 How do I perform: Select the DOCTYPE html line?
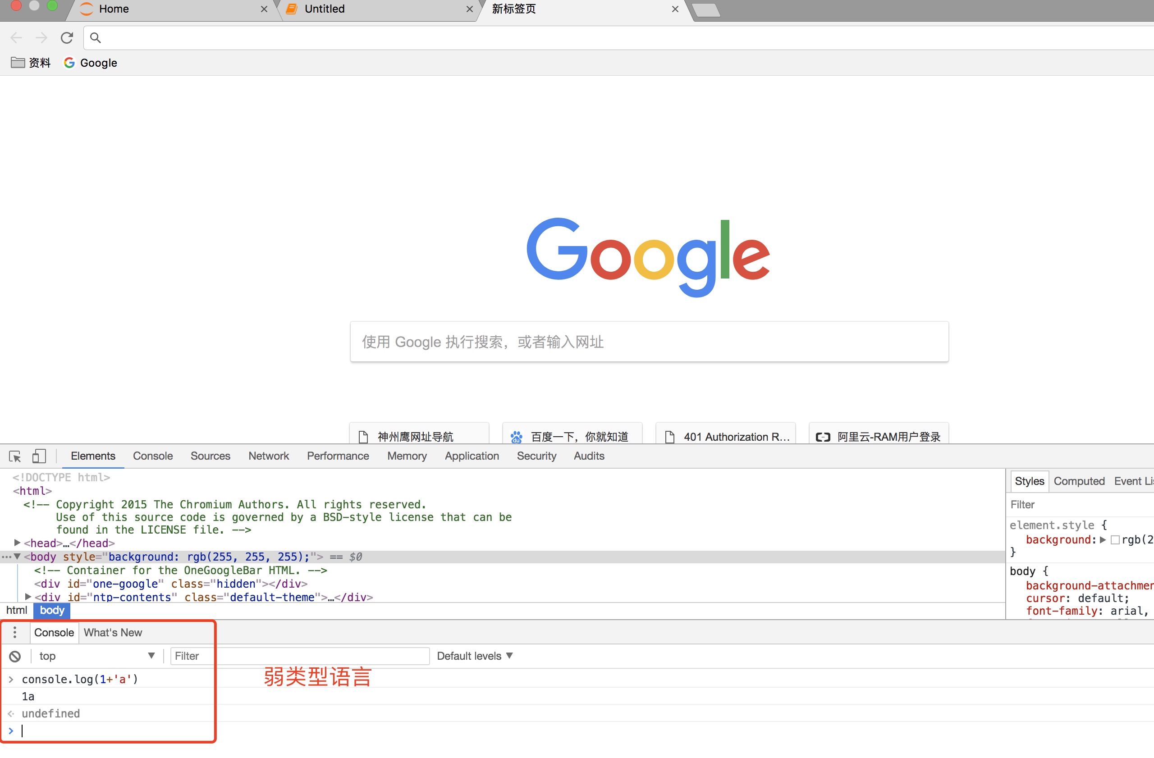[62, 477]
